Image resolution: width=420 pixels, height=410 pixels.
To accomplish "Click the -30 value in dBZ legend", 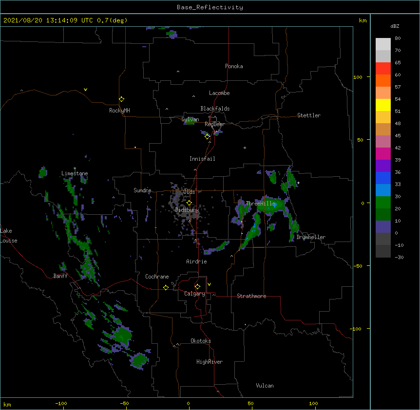I will coord(399,258).
